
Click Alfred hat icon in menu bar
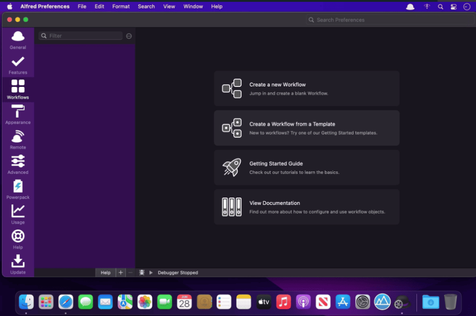coord(410,7)
